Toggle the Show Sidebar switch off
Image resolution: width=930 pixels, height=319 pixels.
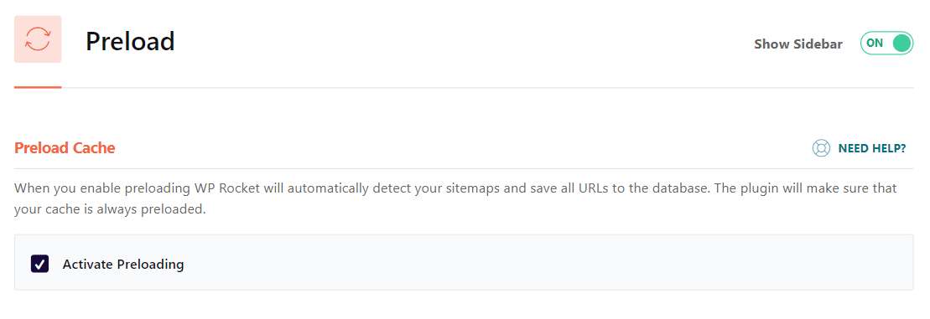[x=886, y=44]
